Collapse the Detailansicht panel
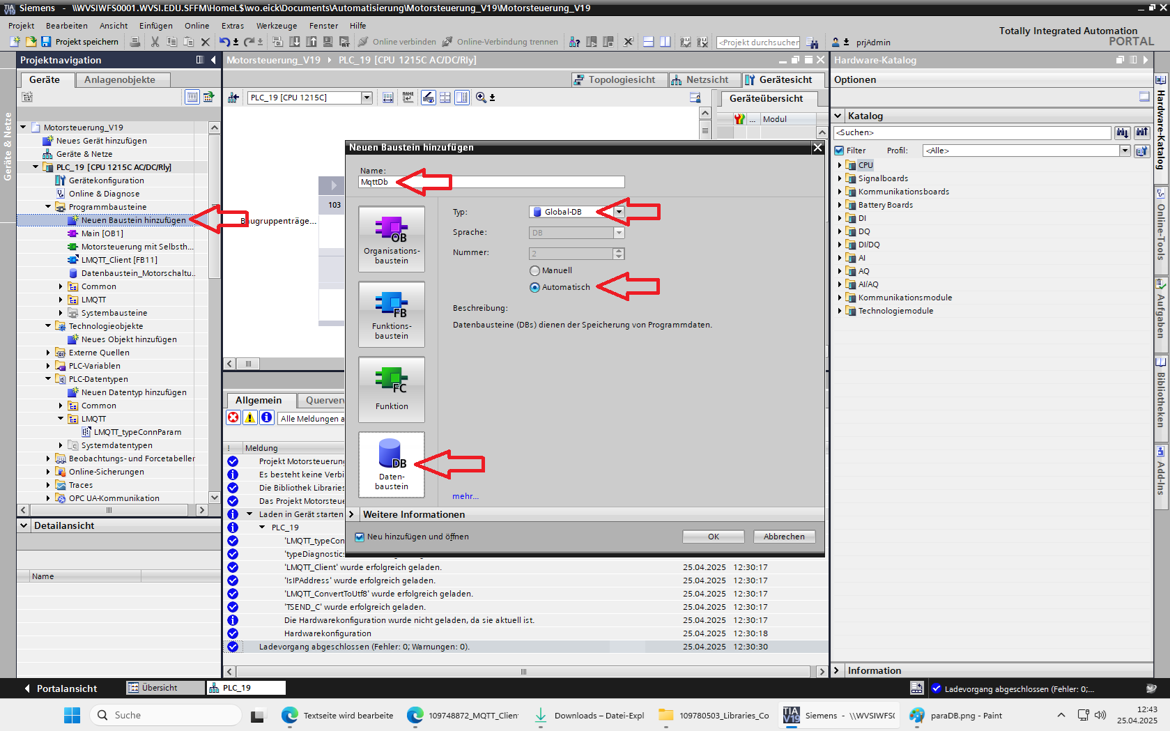The image size is (1170, 731). 24,525
